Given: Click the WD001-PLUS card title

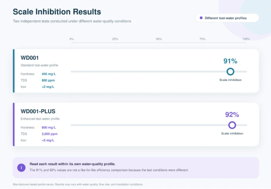Looking at the screenshot, I should 38,112.
